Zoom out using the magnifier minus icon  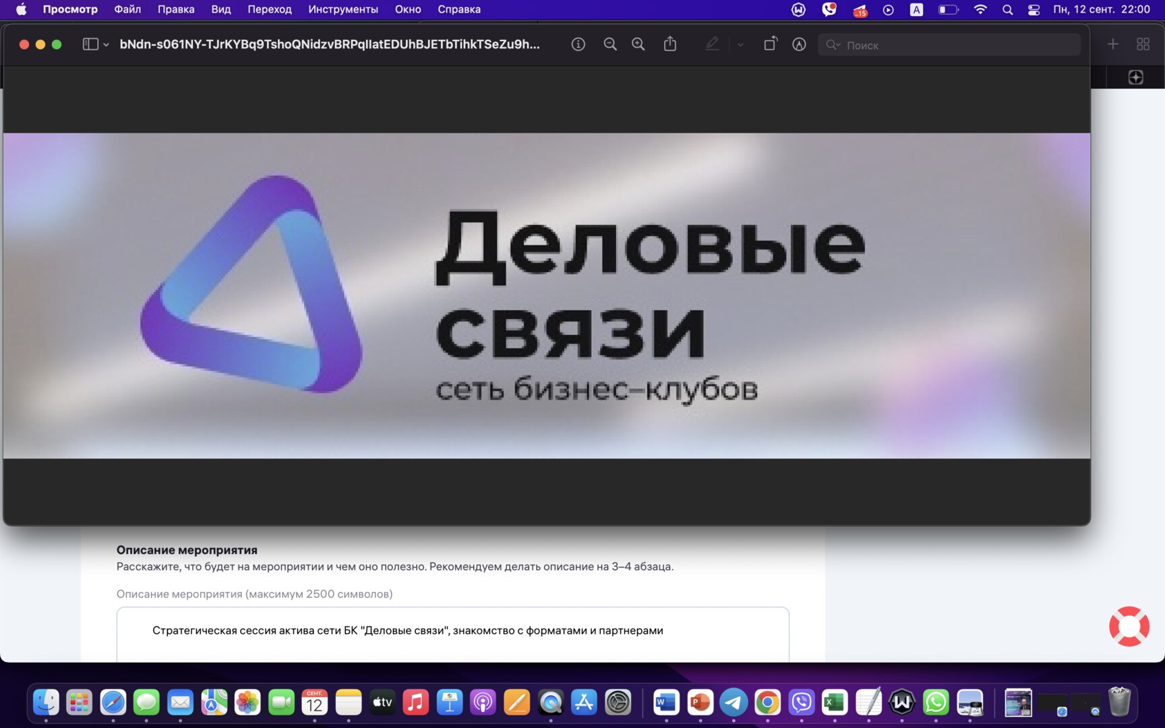point(610,44)
